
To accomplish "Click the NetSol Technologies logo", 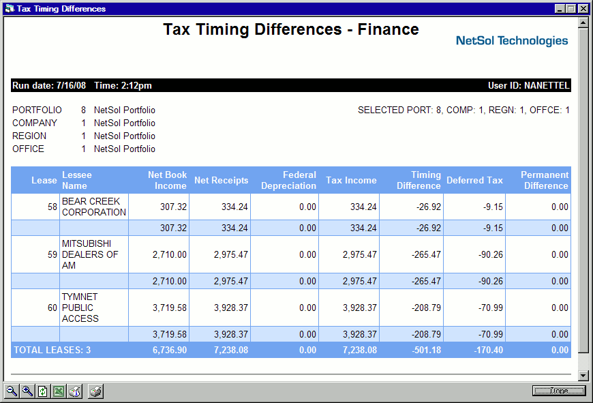I will point(512,41).
